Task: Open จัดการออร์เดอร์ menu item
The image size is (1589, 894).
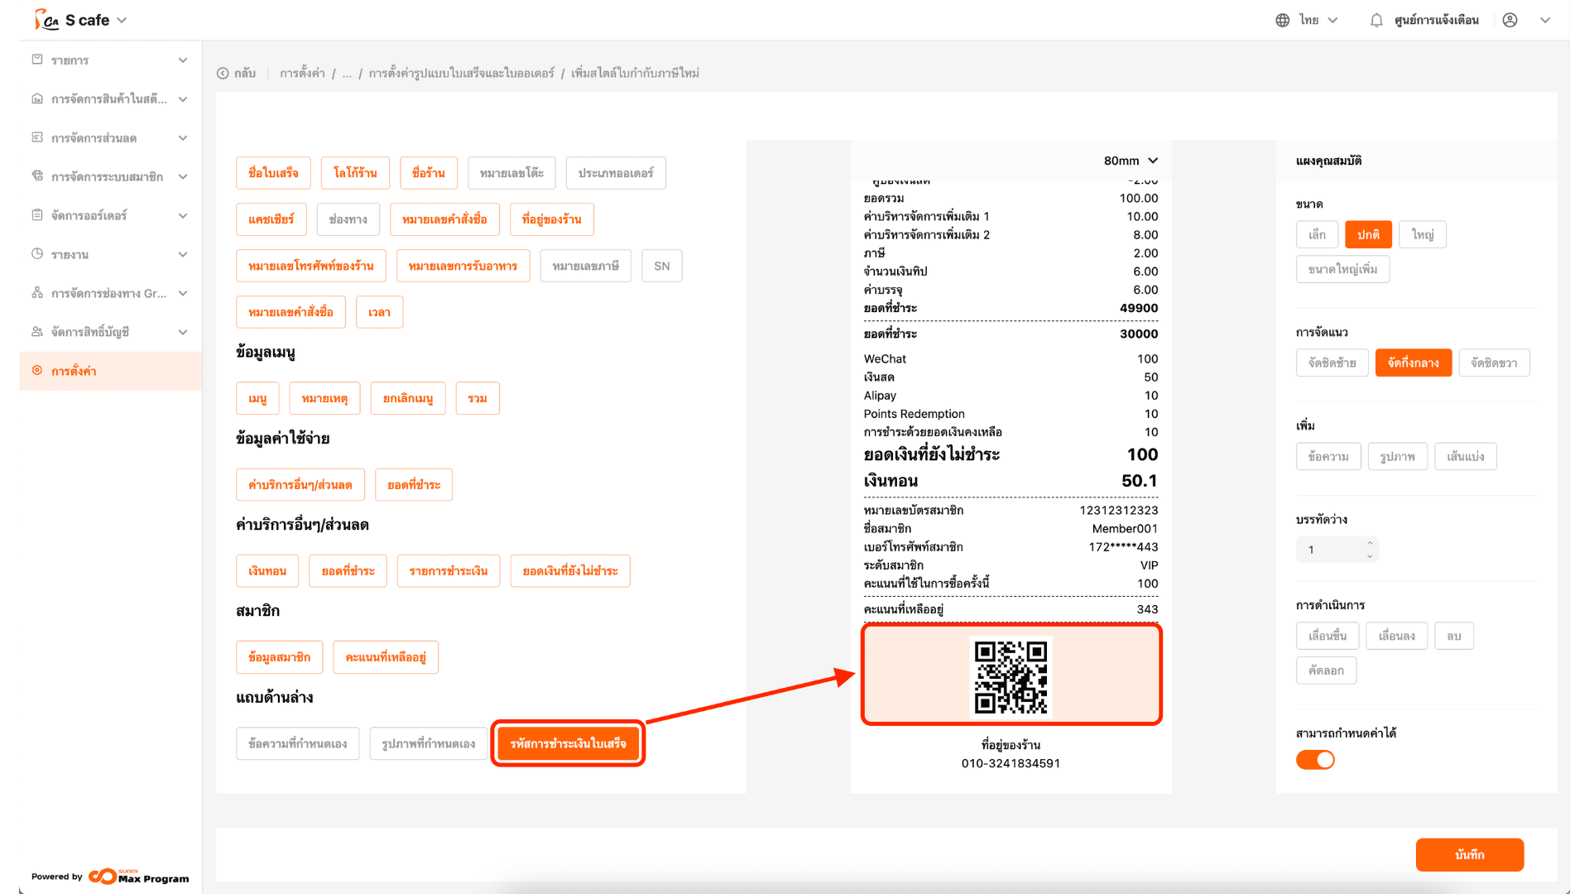Action: point(89,215)
